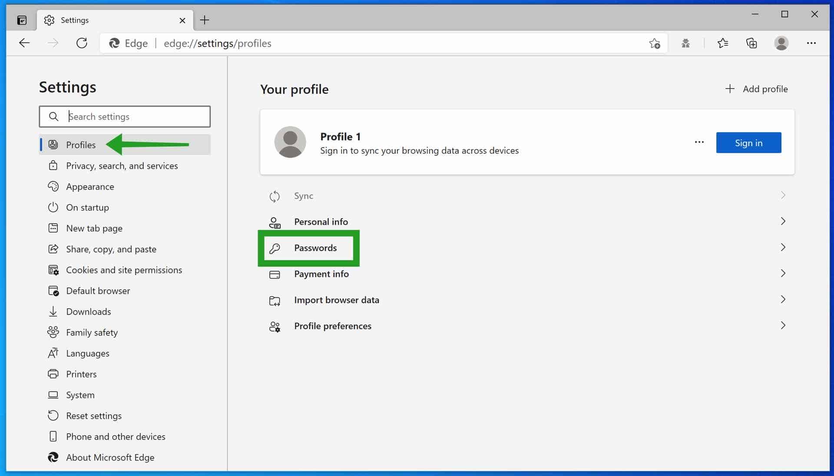The height and width of the screenshot is (476, 834).
Task: Click the Sign in button
Action: [748, 142]
